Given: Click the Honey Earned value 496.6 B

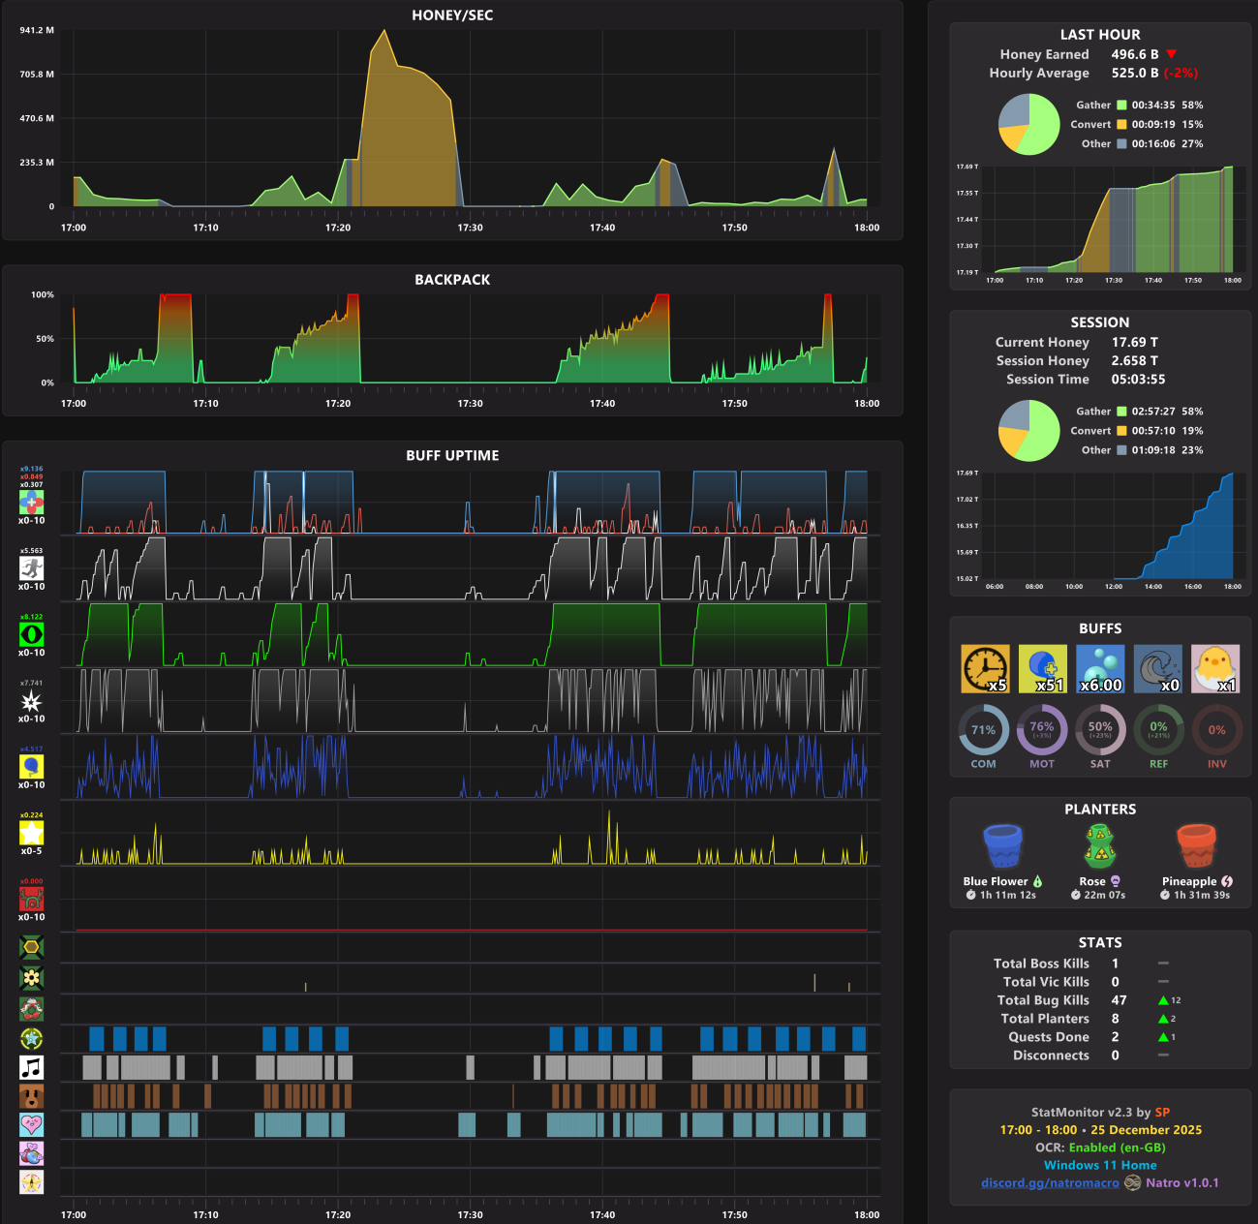Looking at the screenshot, I should click(x=1135, y=54).
